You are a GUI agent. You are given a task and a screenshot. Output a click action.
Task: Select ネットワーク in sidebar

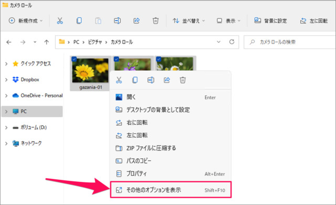pyautogui.click(x=27, y=143)
